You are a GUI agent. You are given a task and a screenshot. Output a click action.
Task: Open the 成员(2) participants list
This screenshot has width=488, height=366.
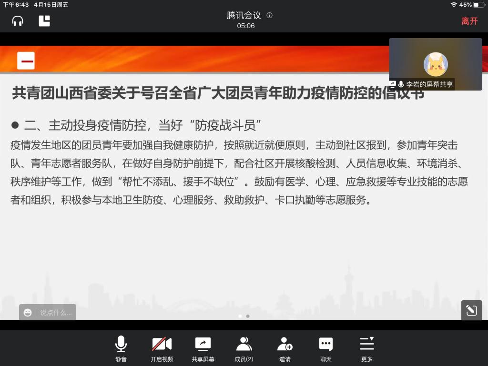(x=244, y=348)
